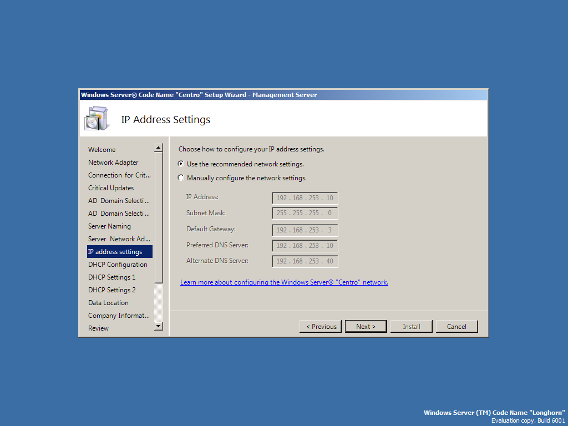Open the DHCP Settings 2 step
568x426 pixels.
click(111, 290)
